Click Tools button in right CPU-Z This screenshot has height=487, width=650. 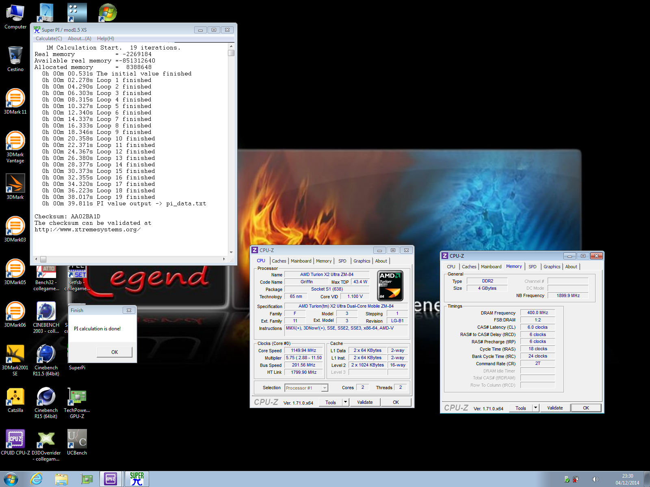[521, 408]
